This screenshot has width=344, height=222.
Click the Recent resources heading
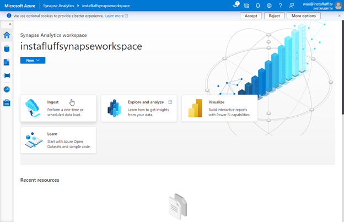point(40,180)
